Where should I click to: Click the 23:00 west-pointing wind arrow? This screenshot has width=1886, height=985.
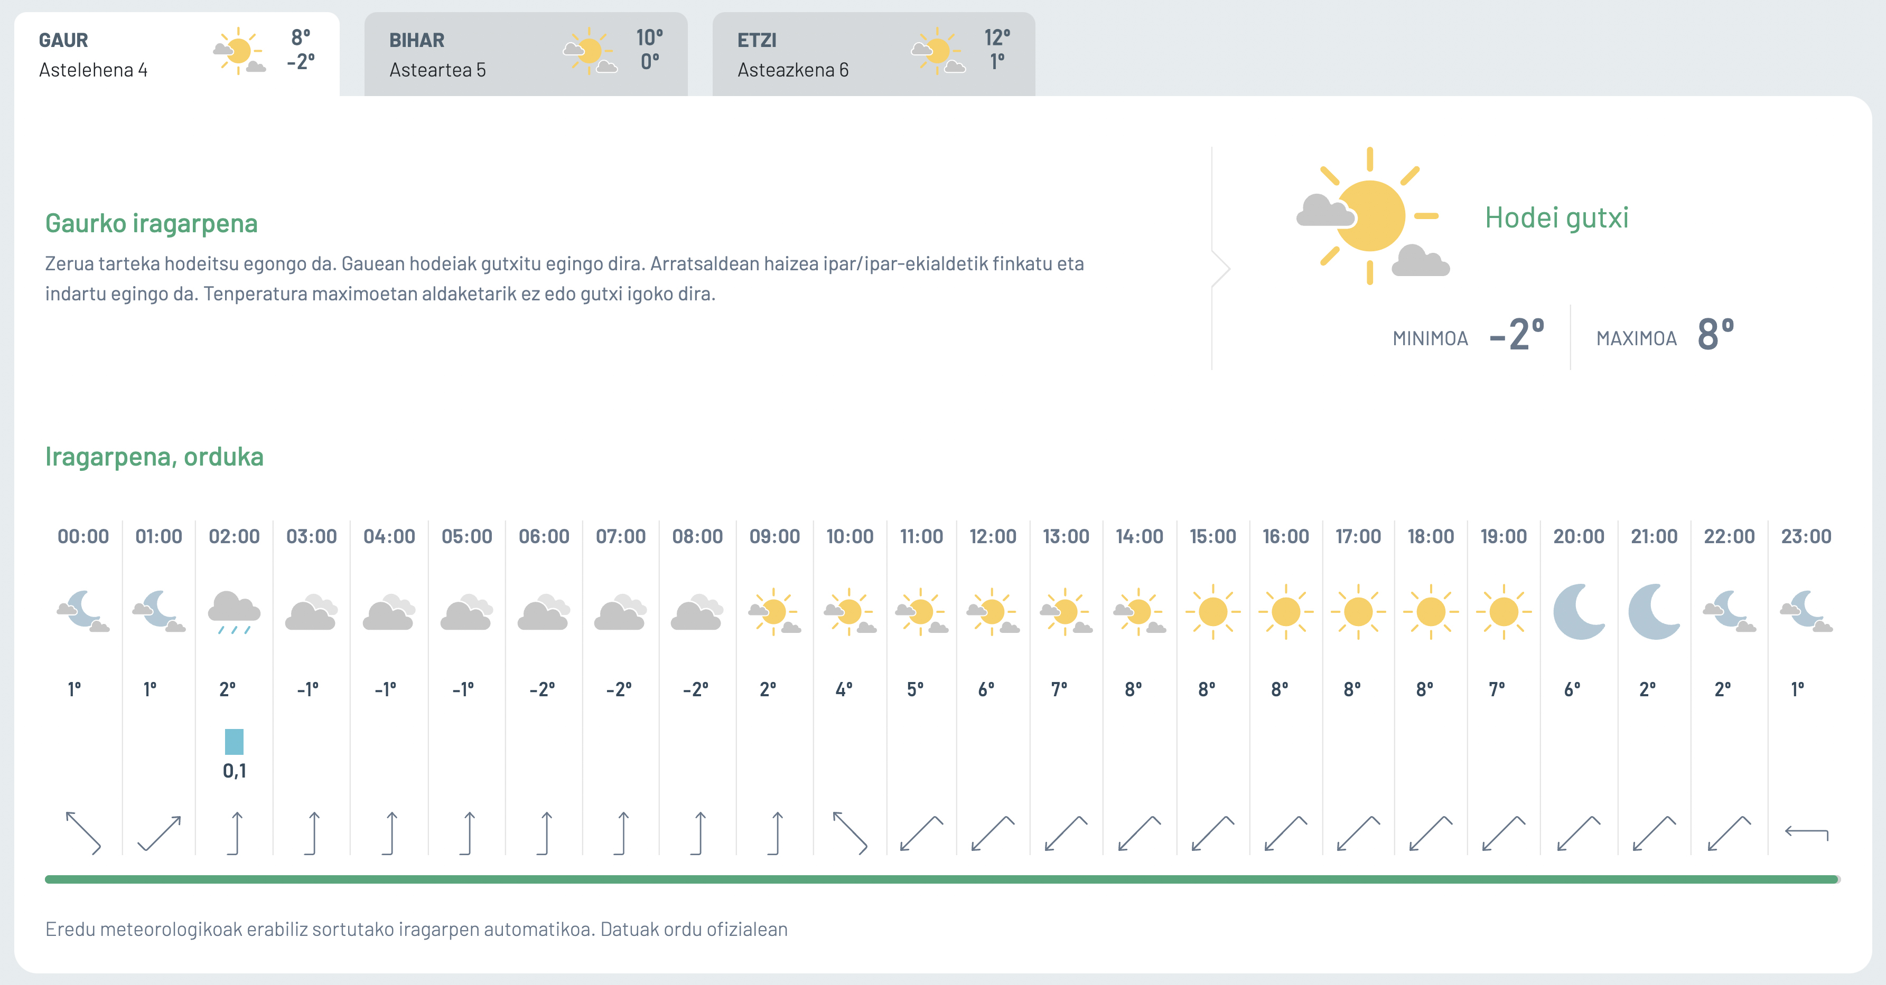tap(1806, 833)
